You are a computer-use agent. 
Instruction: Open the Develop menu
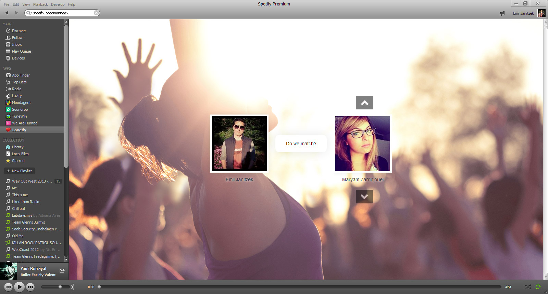point(58,4)
